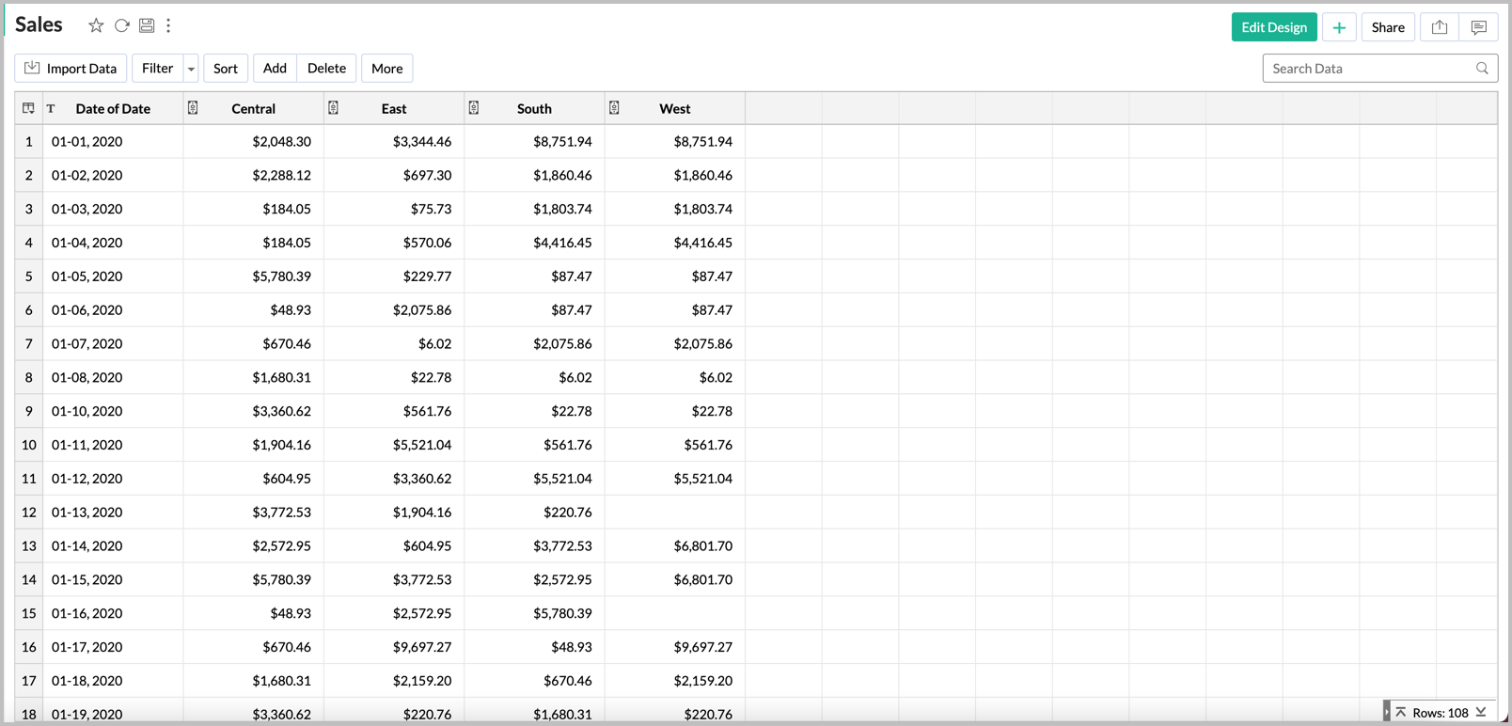Click the search magnifier icon in Search Data
The image size is (1512, 726).
tap(1482, 68)
